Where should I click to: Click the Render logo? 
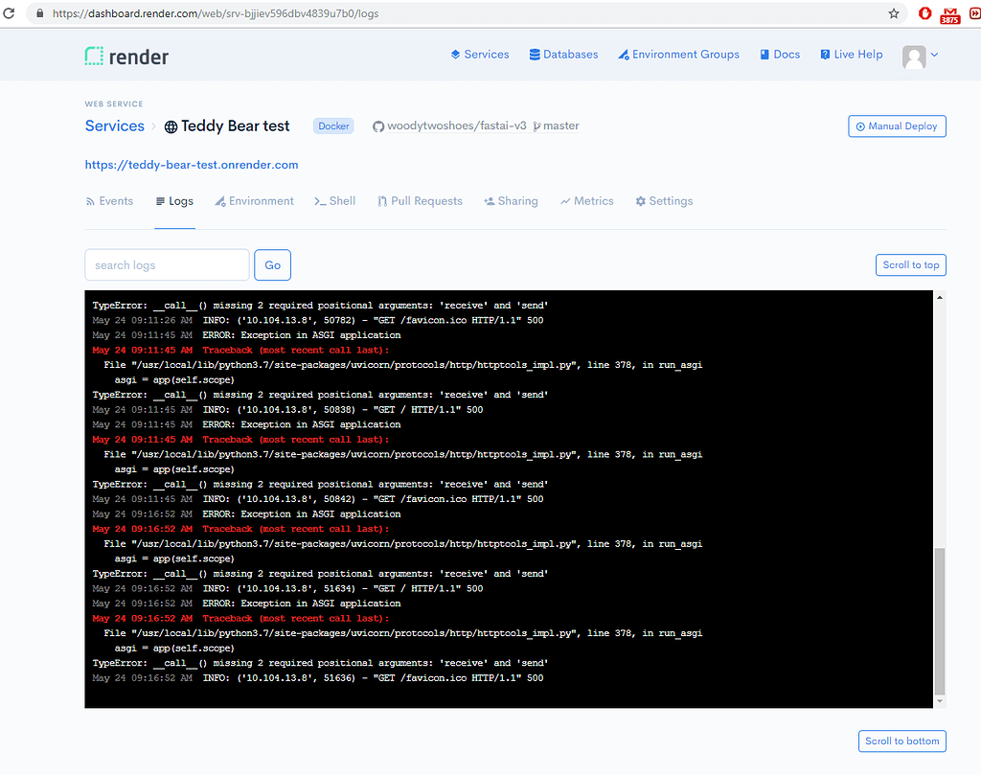pos(125,56)
